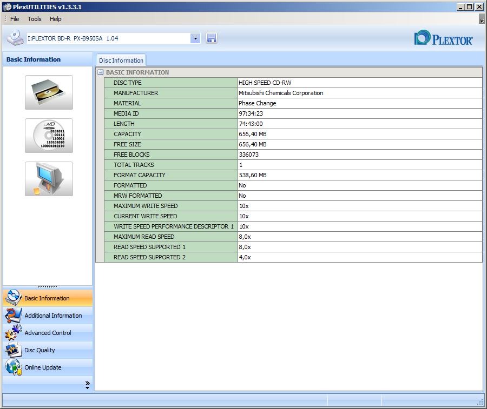The height and width of the screenshot is (409, 487).
Task: Select READ SPEED SUPPORTED 1 label
Action: click(149, 247)
